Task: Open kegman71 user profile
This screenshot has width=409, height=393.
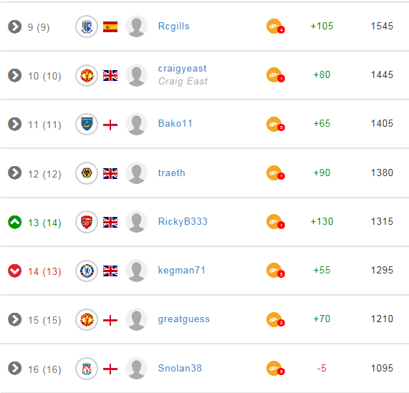Action: (x=181, y=271)
